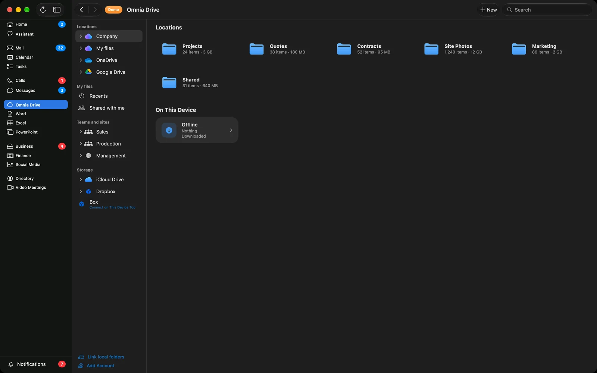This screenshot has width=597, height=373.
Task: Expand the Production team chevron
Action: (x=81, y=144)
